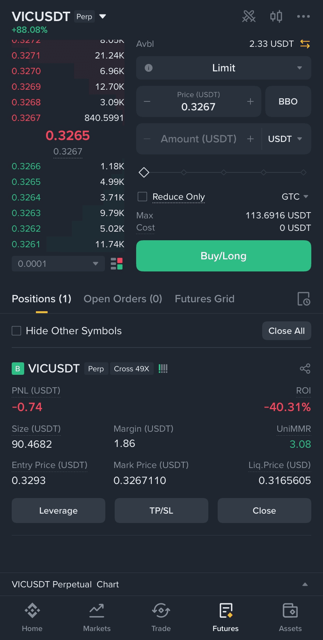Viewport: 323px width, 640px height.
Task: Open the 0.0001 price precision dropdown
Action: coord(58,264)
